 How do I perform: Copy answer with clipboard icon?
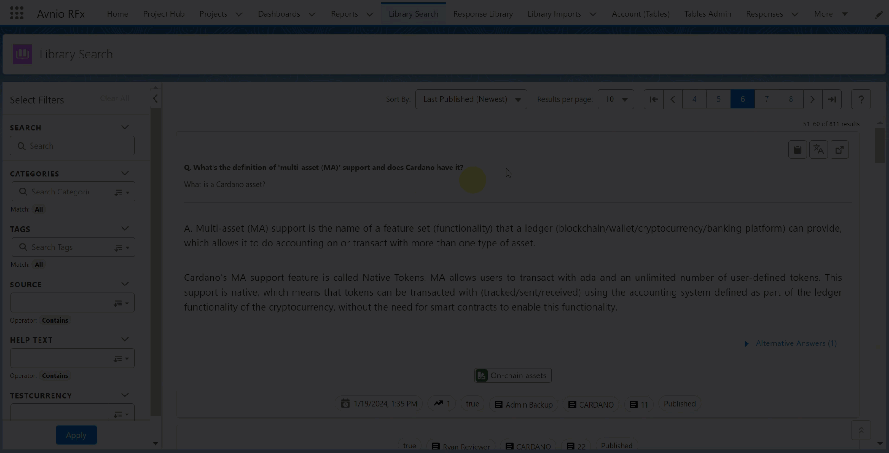click(x=798, y=149)
